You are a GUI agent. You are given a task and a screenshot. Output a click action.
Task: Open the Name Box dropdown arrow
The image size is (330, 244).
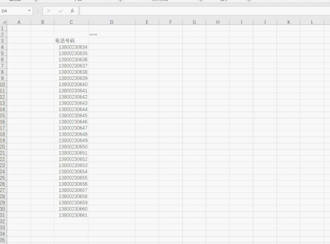[29, 10]
